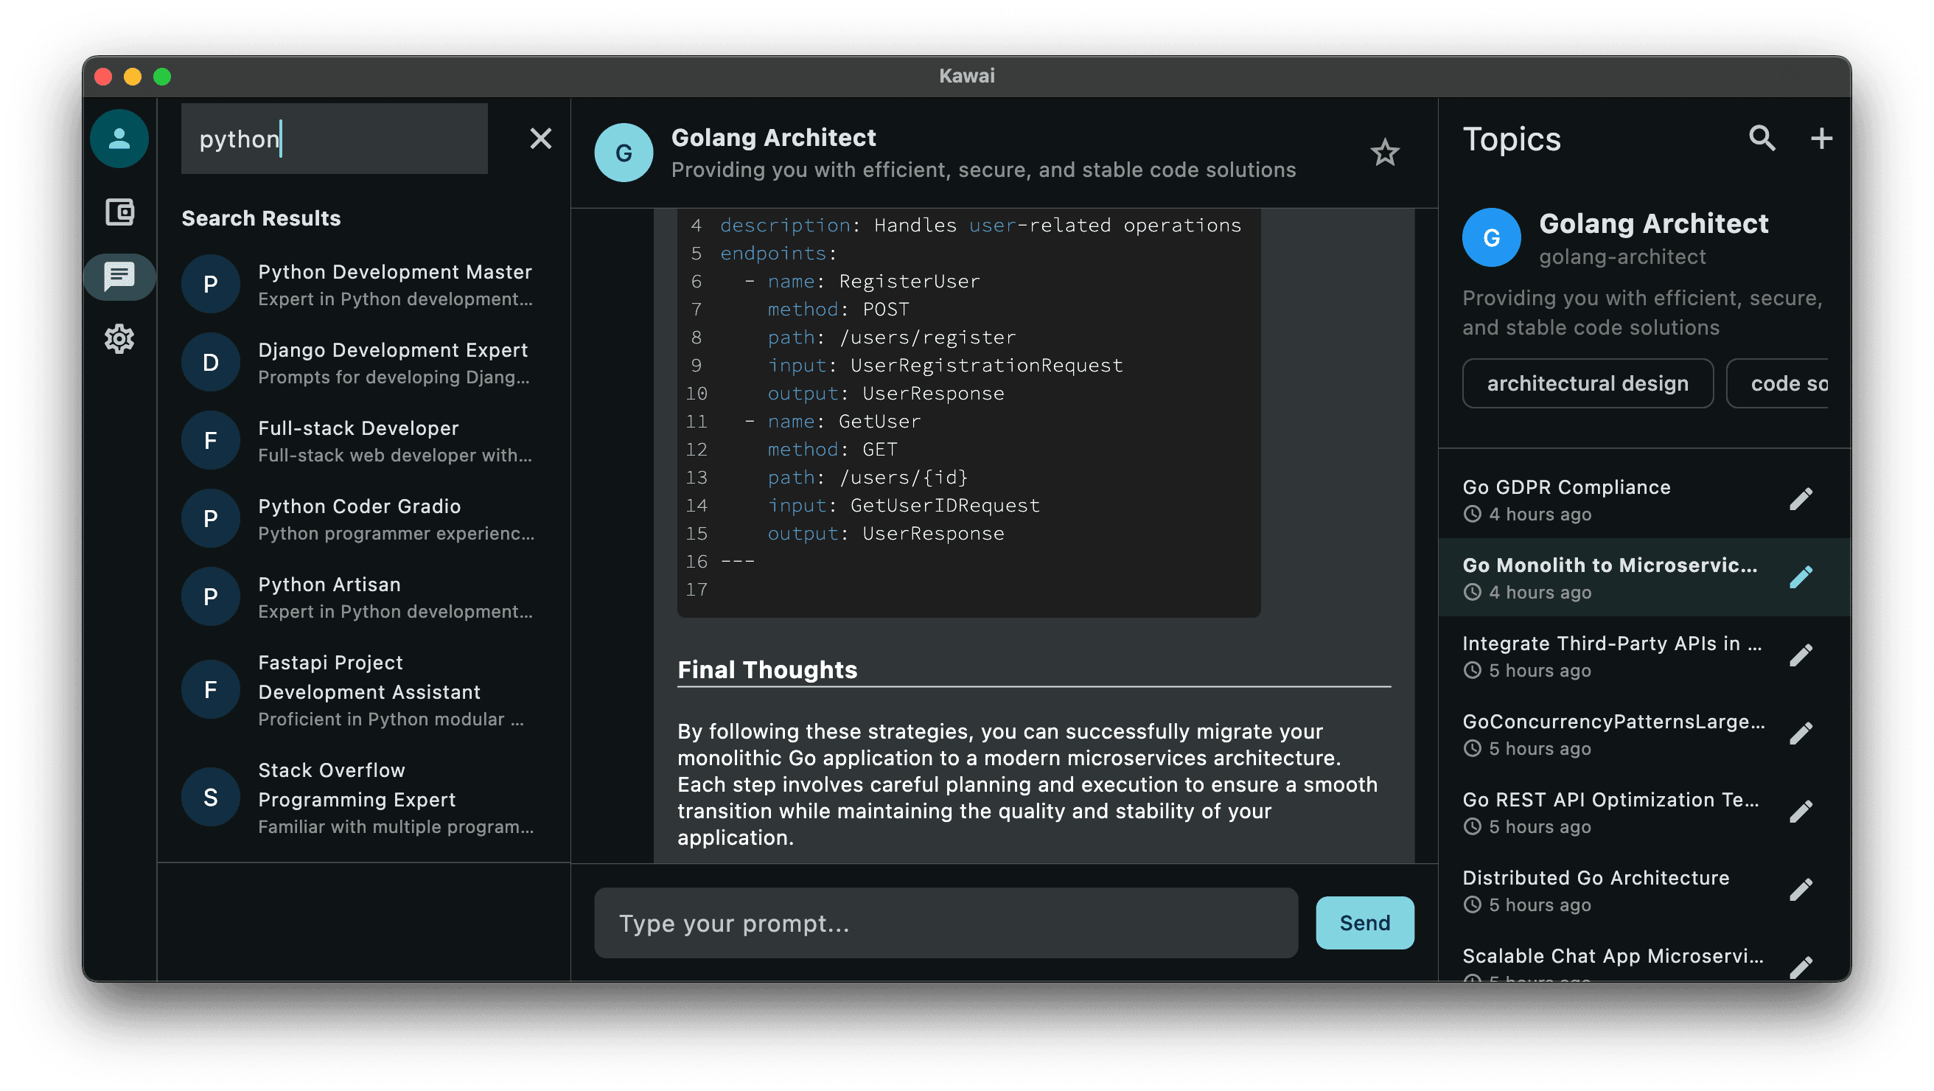Click the F avatar of Full-stack Developer
Image resolution: width=1934 pixels, height=1091 pixels.
(x=211, y=440)
